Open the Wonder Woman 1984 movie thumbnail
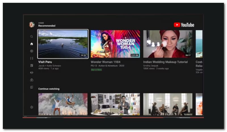Viewport: 227px width, 132px height. 115,44
